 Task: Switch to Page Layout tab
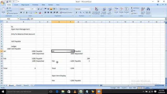(x=25, y=5)
